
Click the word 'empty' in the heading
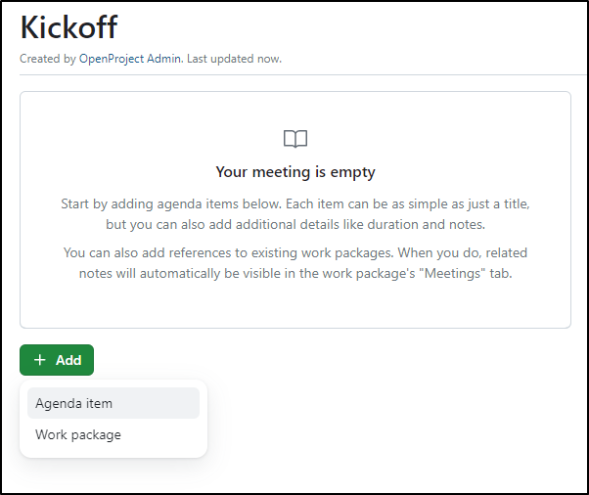coord(352,173)
